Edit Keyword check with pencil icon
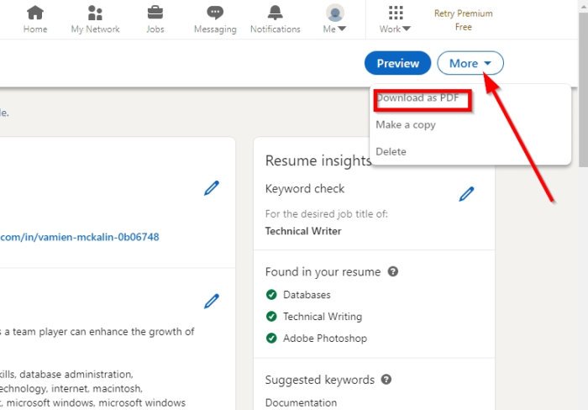Viewport: 588px width, 410px height. [x=467, y=194]
